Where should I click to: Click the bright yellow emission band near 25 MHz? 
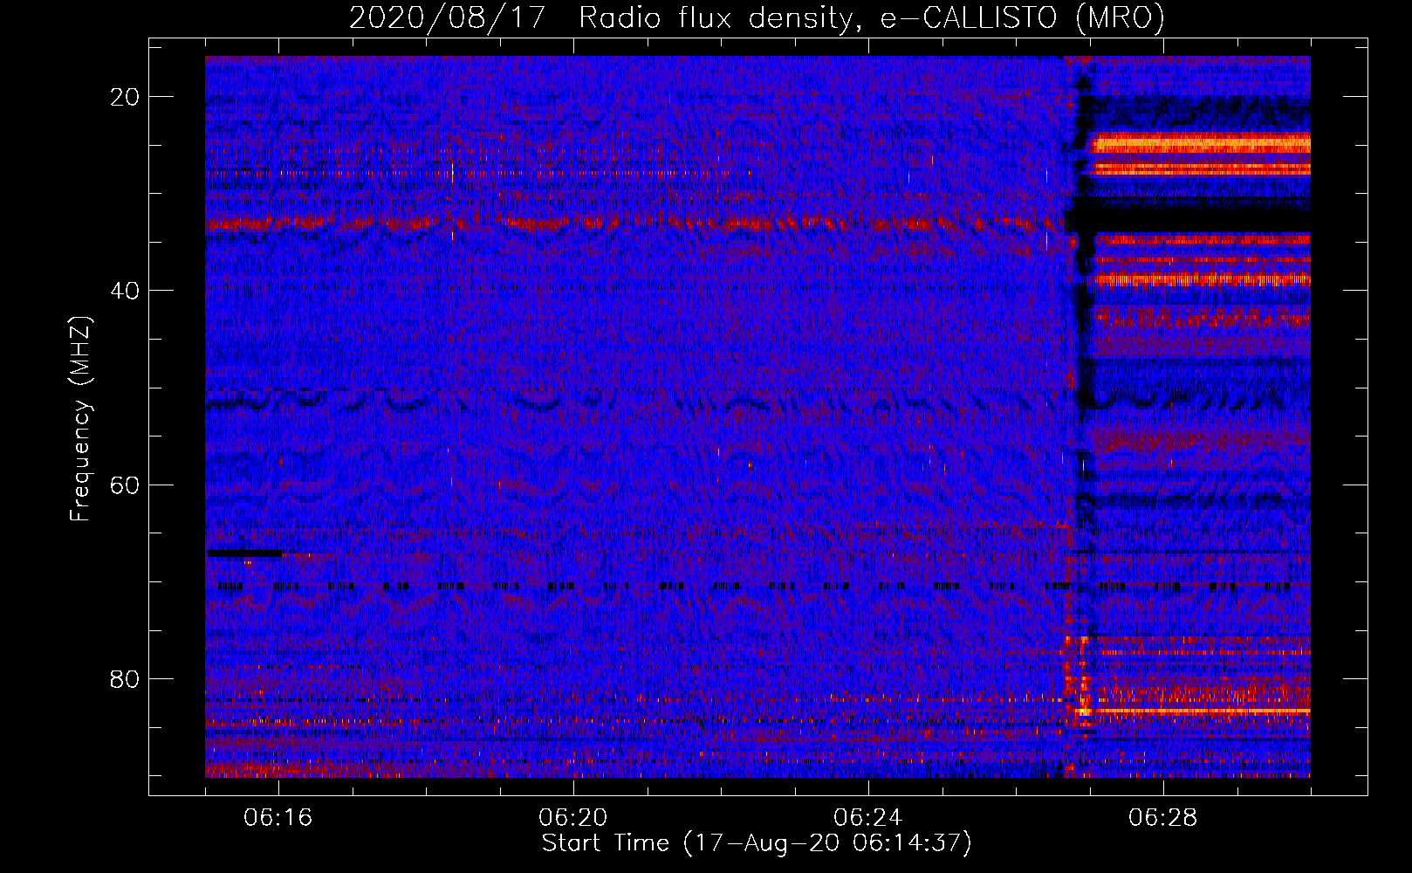tap(1201, 143)
